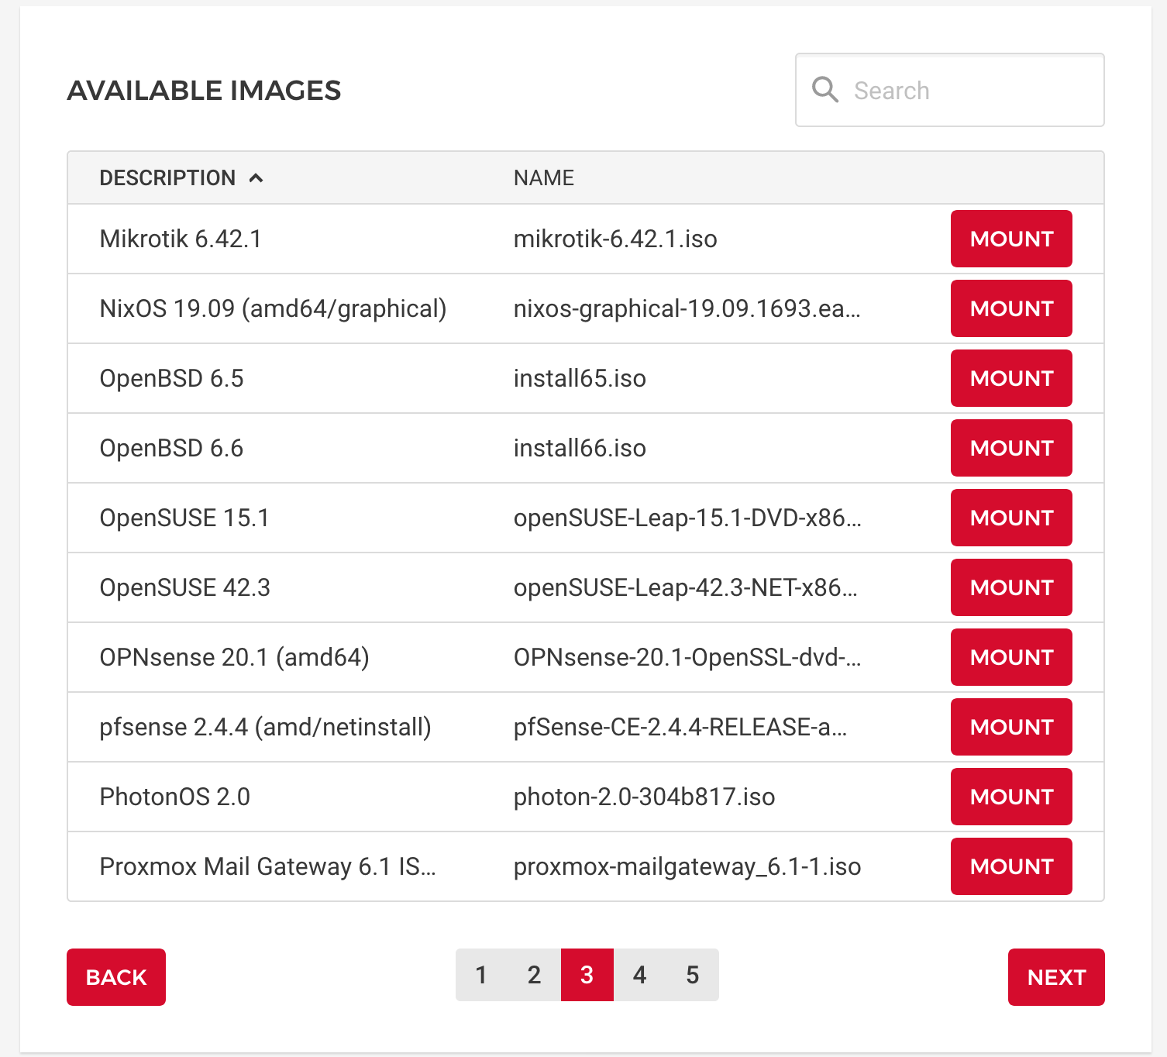This screenshot has width=1167, height=1057.
Task: Toggle Description column sort arrow
Action: click(256, 178)
